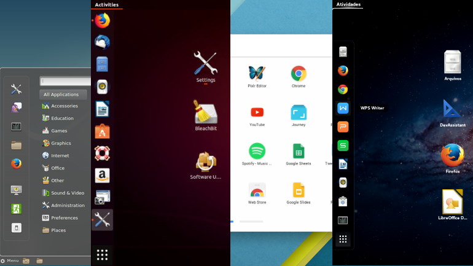Open Screenshot tool icon in Ubuntu dock
Image resolution: width=473 pixels, height=266 pixels.
[102, 198]
